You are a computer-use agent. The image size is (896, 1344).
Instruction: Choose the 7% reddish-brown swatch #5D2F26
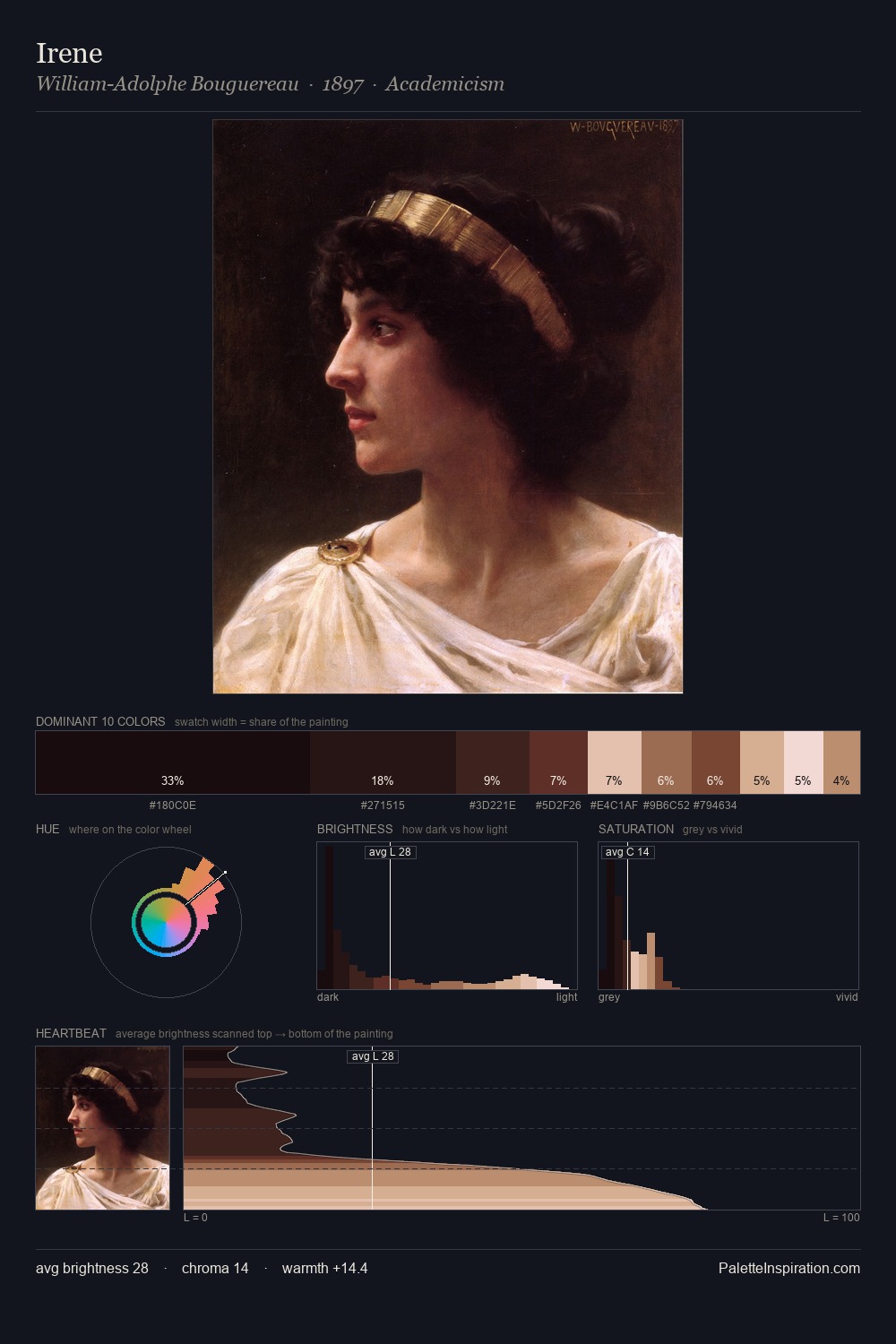coord(558,762)
